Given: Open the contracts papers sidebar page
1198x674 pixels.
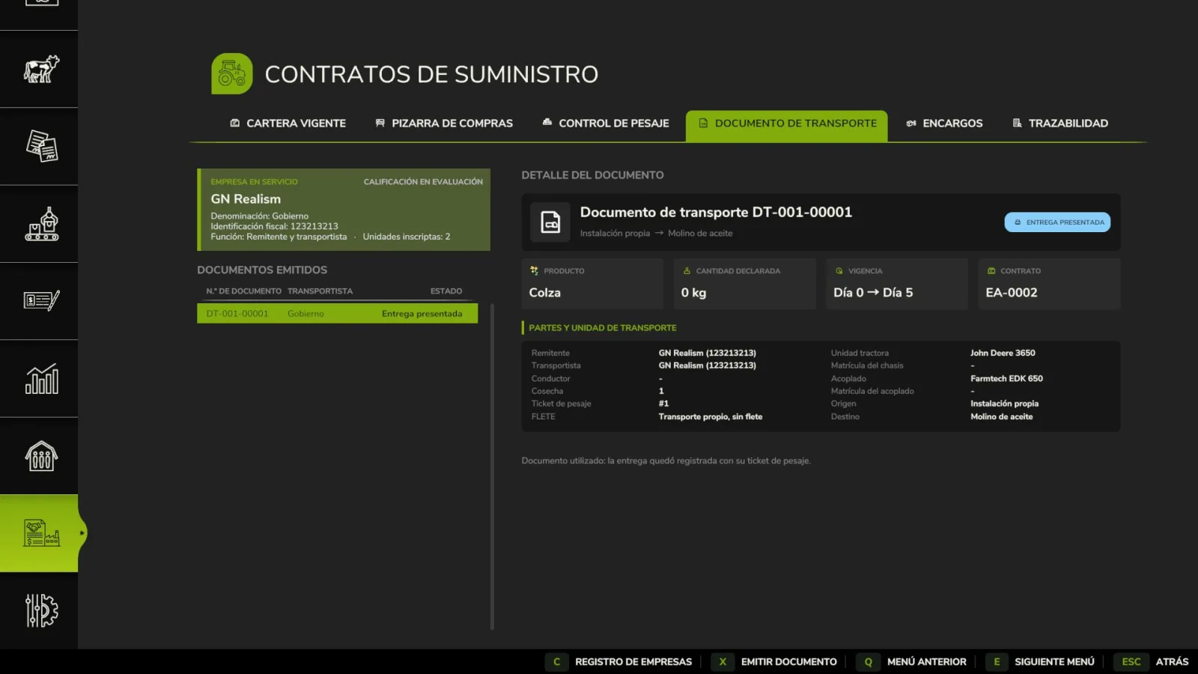Looking at the screenshot, I should (41, 146).
